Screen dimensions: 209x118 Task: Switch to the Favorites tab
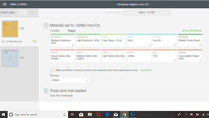tap(55, 30)
